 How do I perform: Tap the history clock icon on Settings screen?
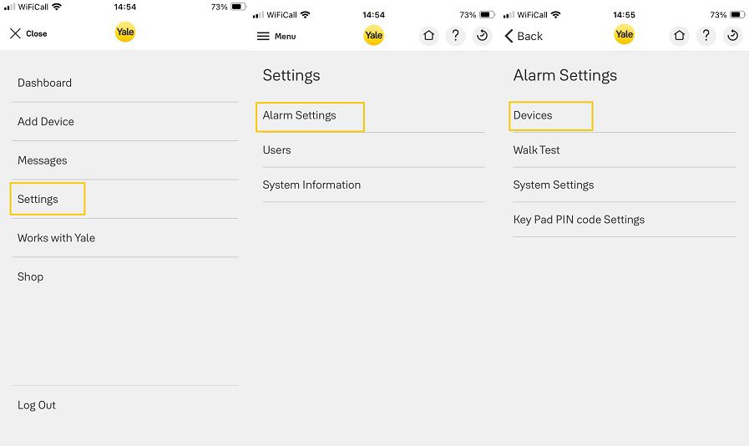click(x=482, y=36)
